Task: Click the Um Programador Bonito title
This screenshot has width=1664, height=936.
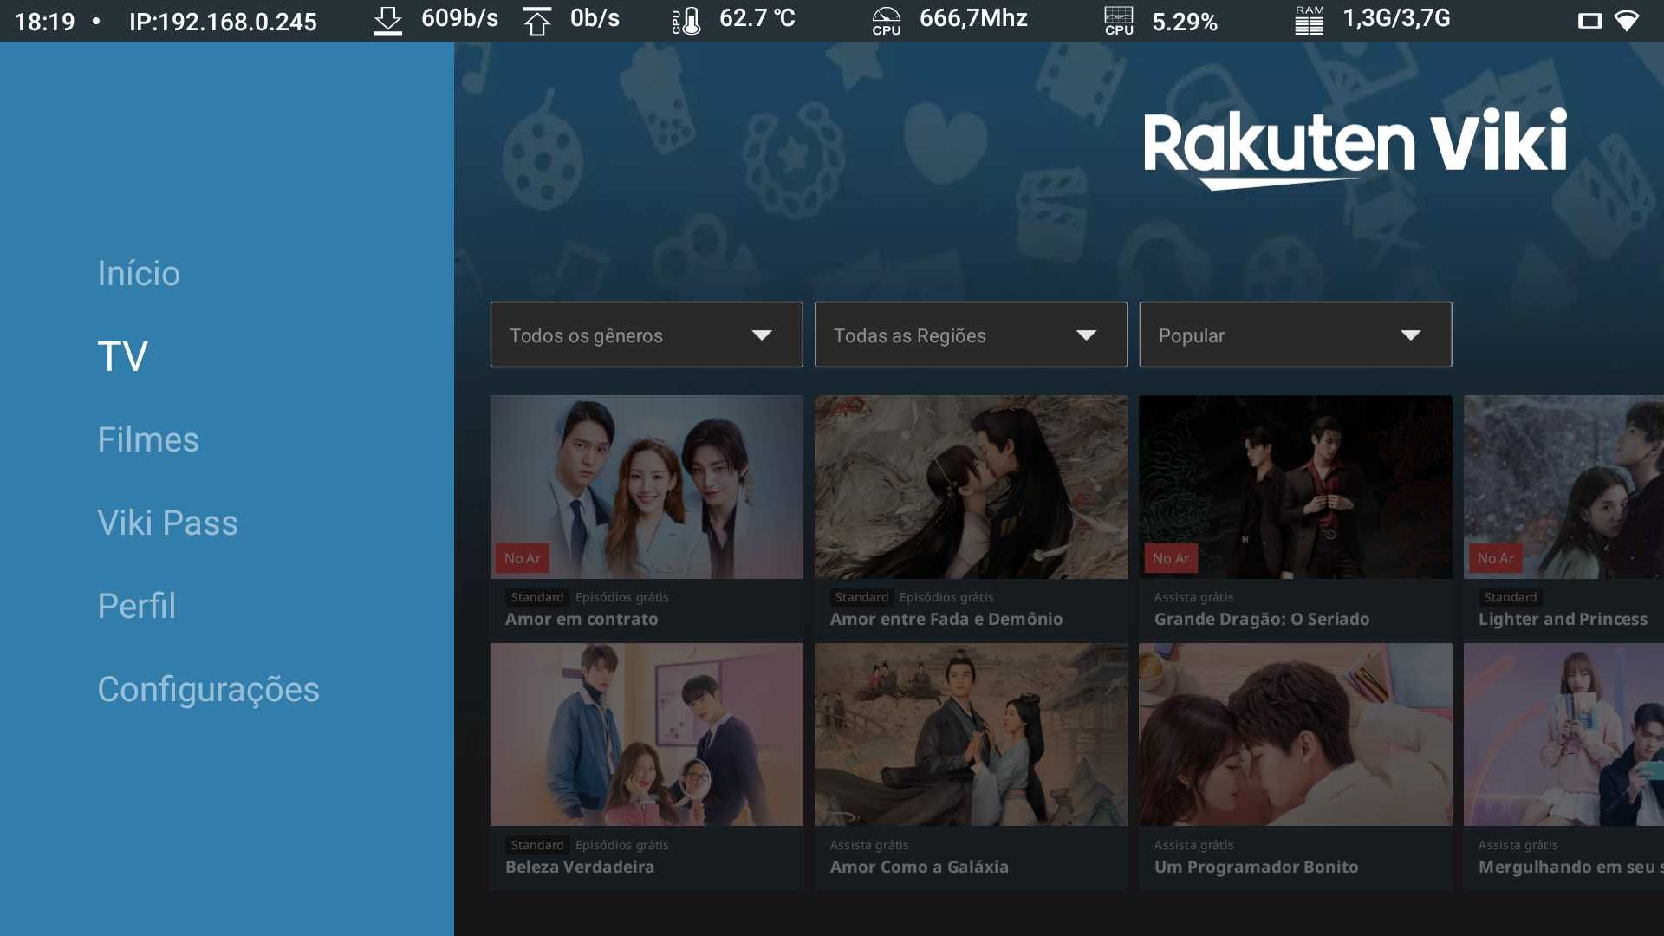Action: tap(1256, 867)
